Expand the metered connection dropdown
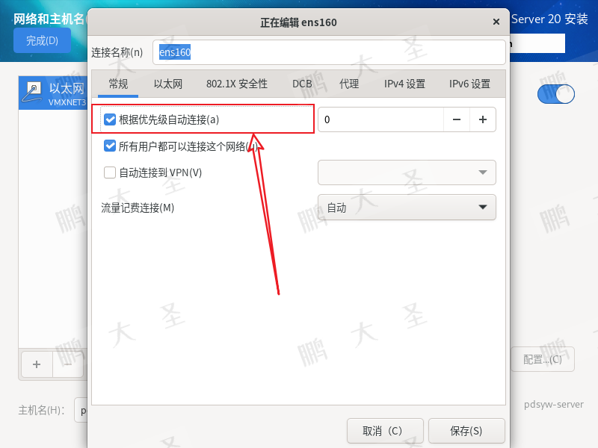The width and height of the screenshot is (598, 448). [x=407, y=208]
